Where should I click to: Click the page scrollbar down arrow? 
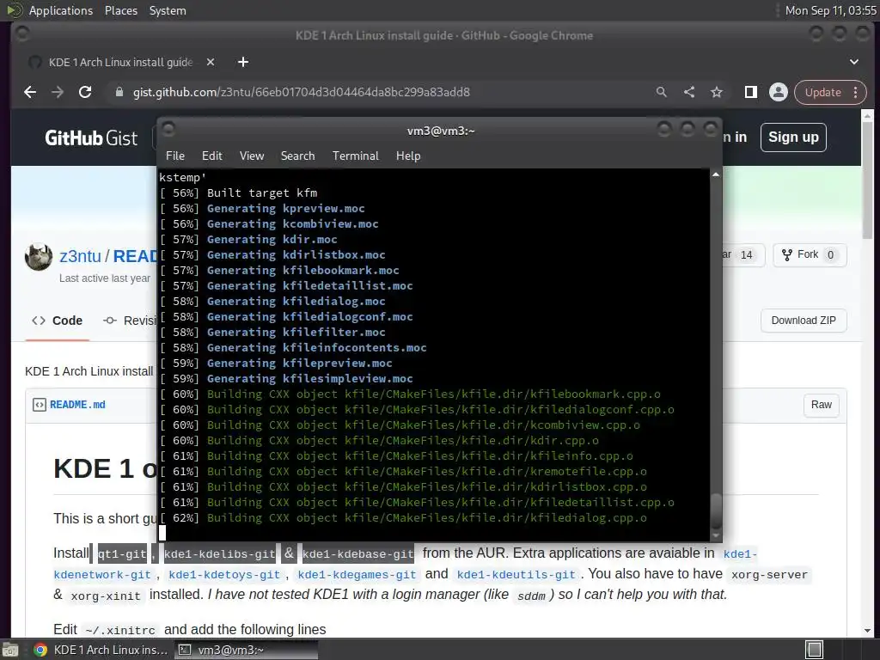coord(868,631)
